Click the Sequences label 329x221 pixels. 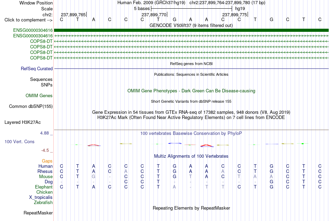(x=41, y=80)
